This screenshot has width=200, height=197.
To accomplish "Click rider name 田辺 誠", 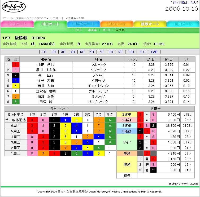I will (x=46, y=102).
